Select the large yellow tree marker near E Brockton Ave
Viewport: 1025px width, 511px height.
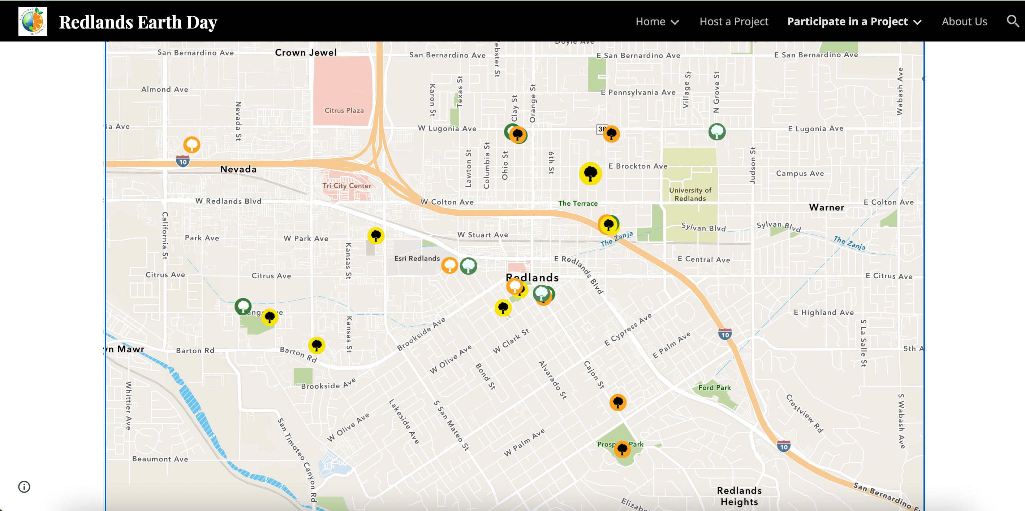coord(590,173)
